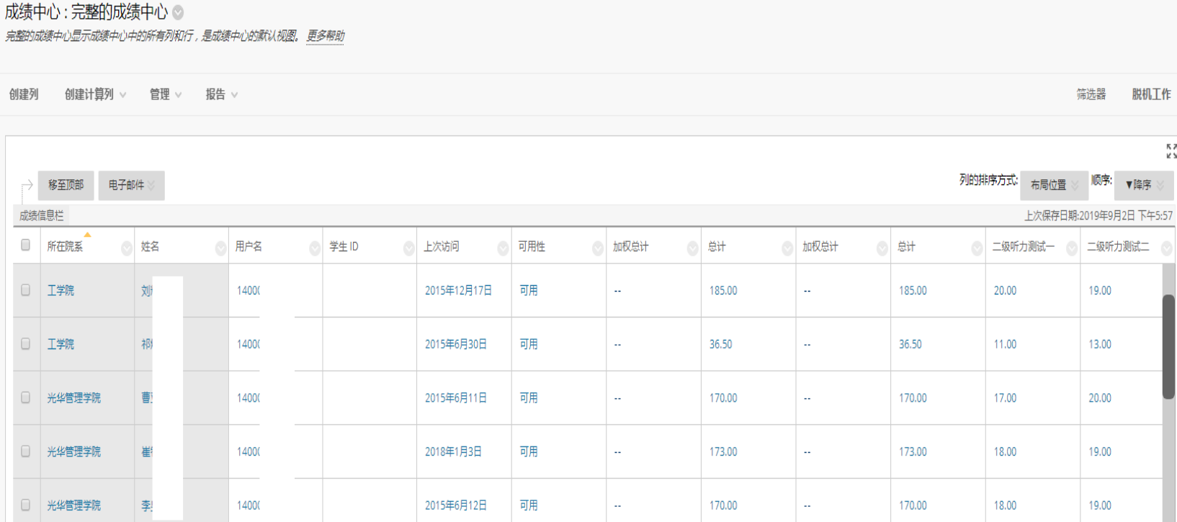Open the 创建计算列 menu
1177x522 pixels.
point(95,94)
